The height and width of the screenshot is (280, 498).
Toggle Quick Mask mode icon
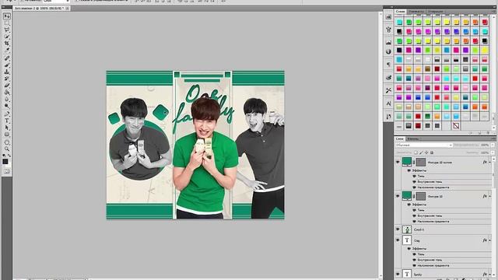point(6,171)
